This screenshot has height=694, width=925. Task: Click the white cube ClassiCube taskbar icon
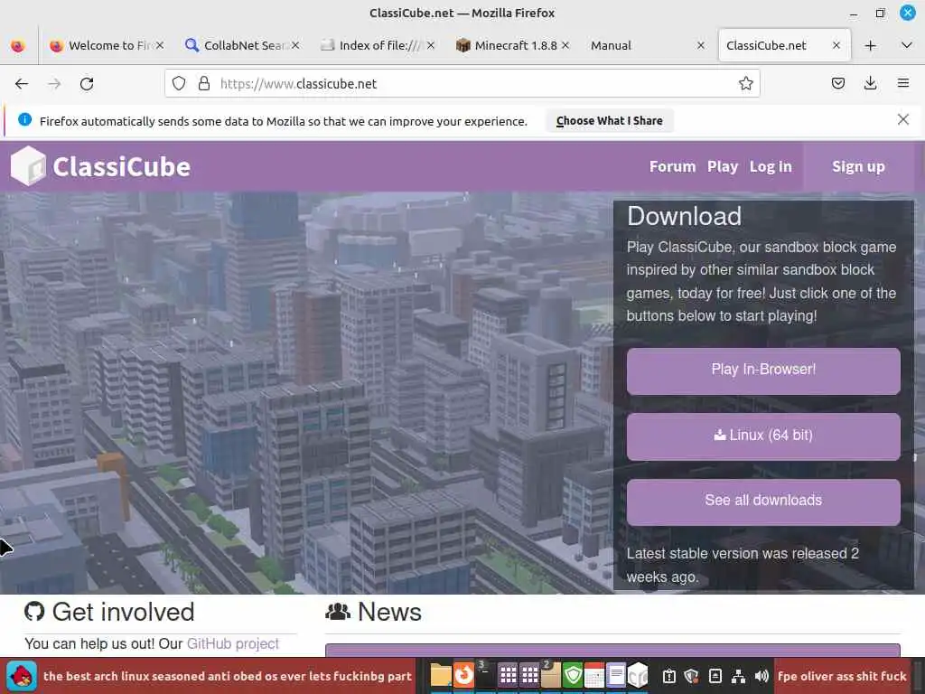[x=638, y=676]
